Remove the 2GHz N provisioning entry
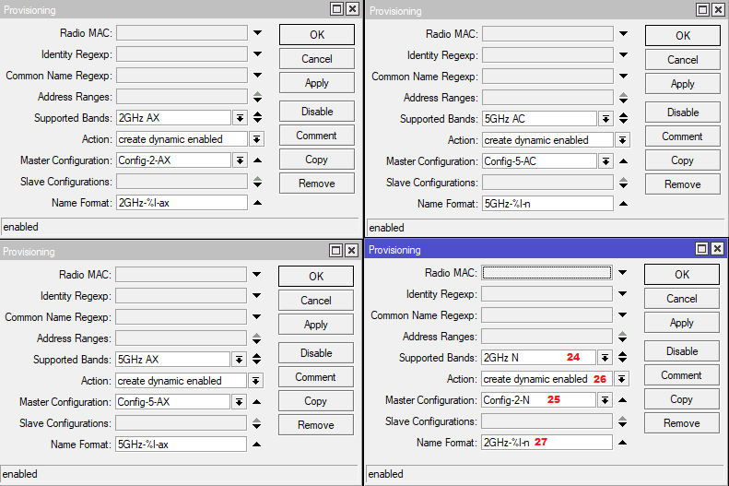The image size is (729, 486). [681, 423]
